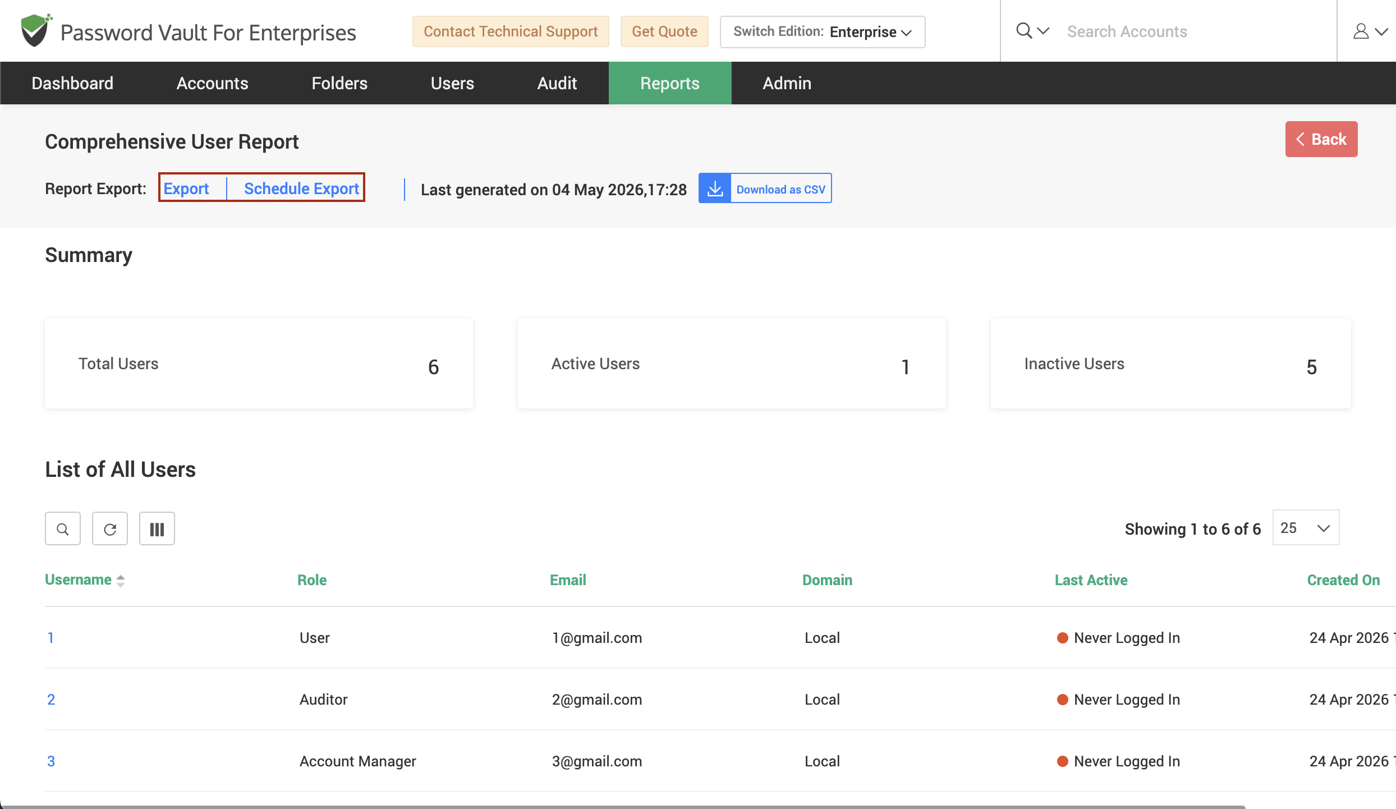Open the table search magnifier icon
The image size is (1396, 809).
click(63, 528)
